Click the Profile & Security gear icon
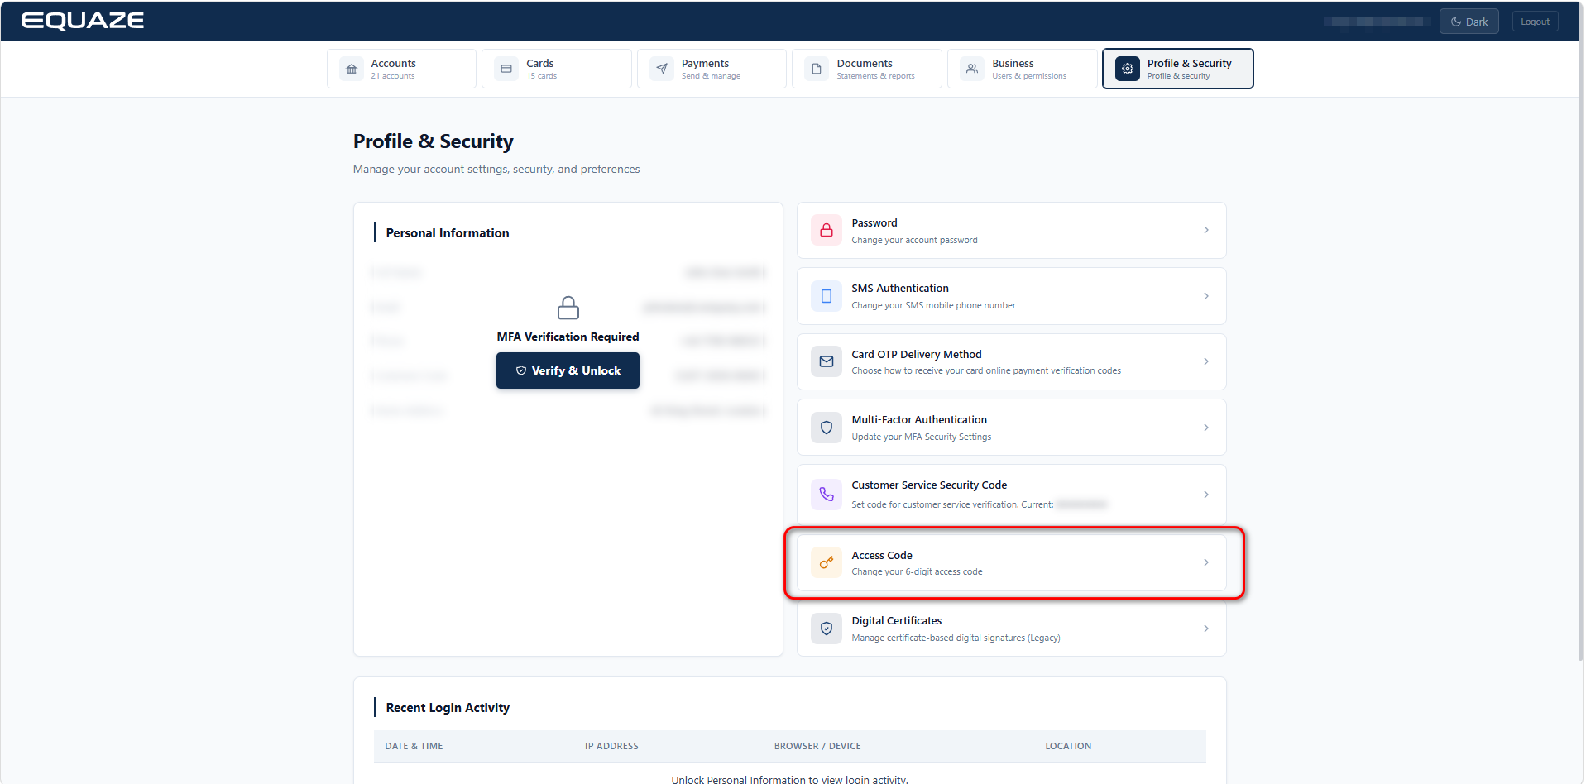The height and width of the screenshot is (784, 1586). pos(1128,69)
